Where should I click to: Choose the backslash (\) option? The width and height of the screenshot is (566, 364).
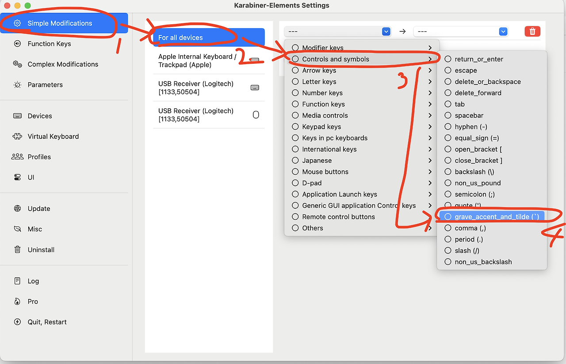(x=492, y=172)
